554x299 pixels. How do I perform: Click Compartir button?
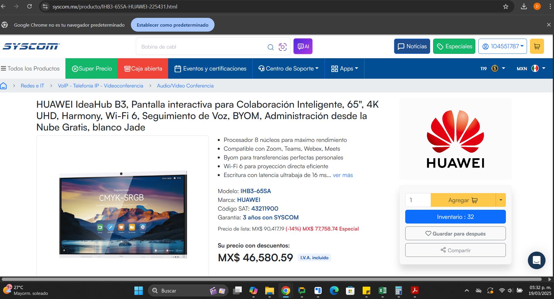tap(455, 250)
